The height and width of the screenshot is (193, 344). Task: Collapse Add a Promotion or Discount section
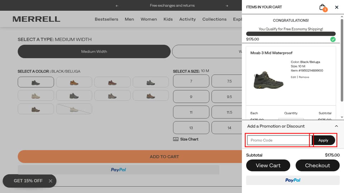pos(336,126)
